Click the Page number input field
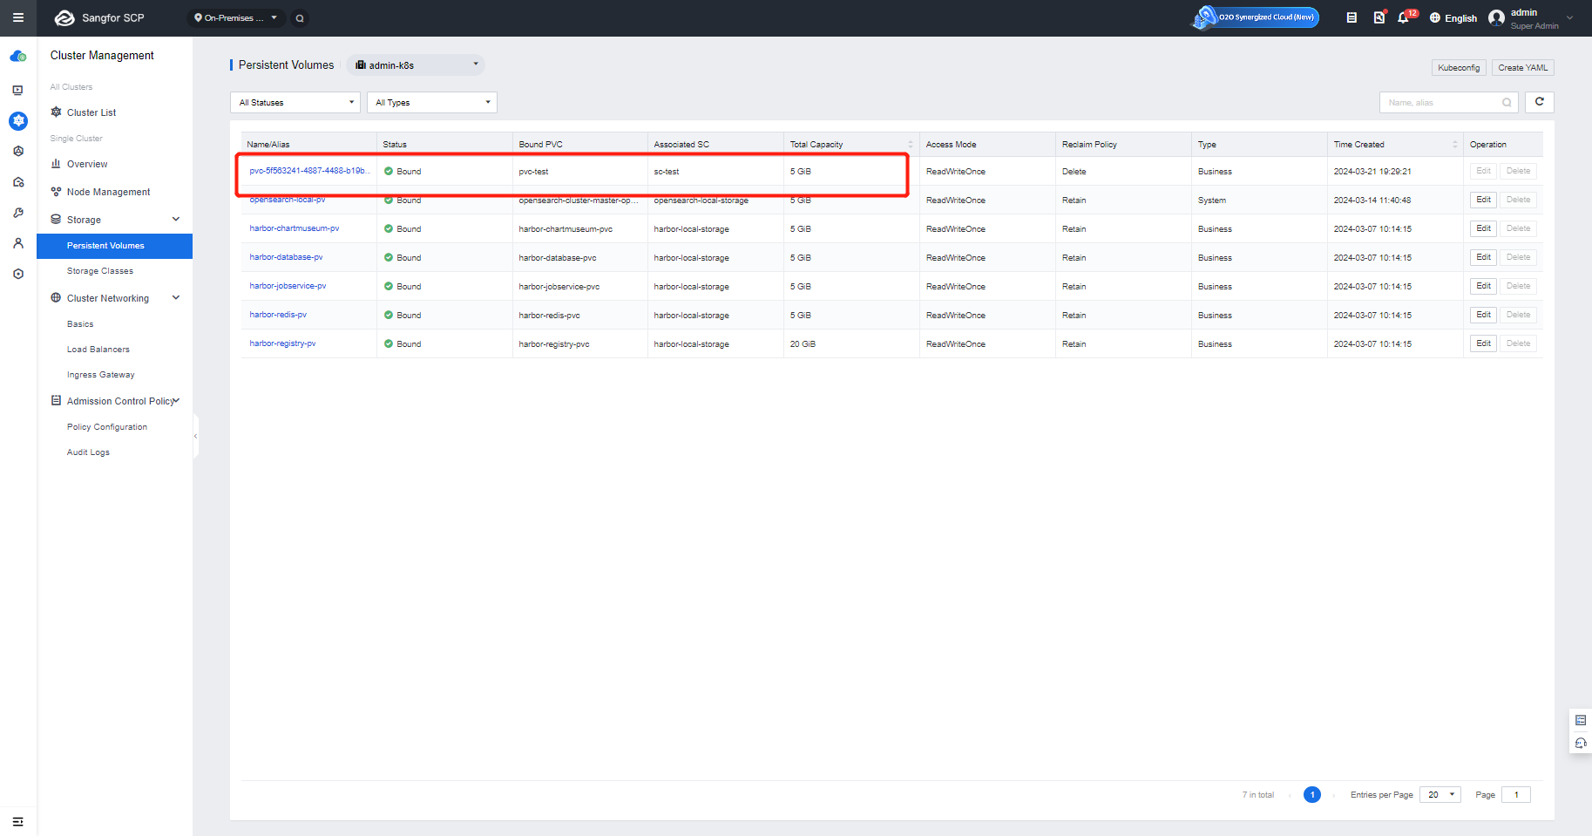Viewport: 1592px width, 836px height. click(1516, 795)
